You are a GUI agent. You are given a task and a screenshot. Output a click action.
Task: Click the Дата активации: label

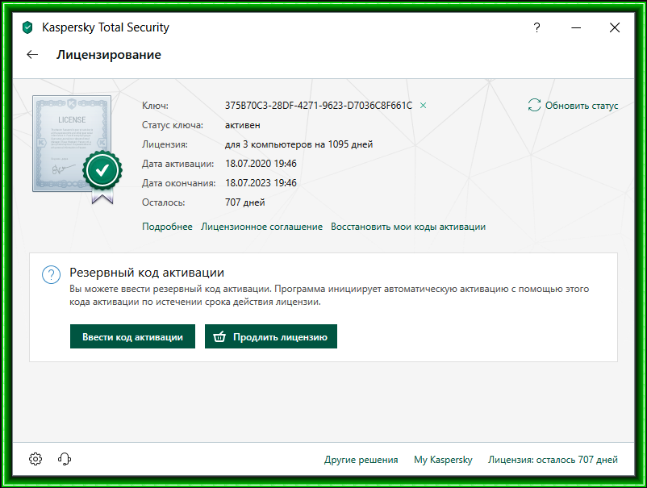(177, 164)
